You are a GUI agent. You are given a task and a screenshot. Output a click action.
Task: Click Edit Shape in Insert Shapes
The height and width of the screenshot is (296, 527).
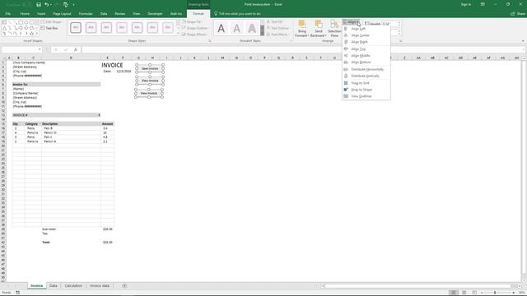pyautogui.click(x=51, y=22)
